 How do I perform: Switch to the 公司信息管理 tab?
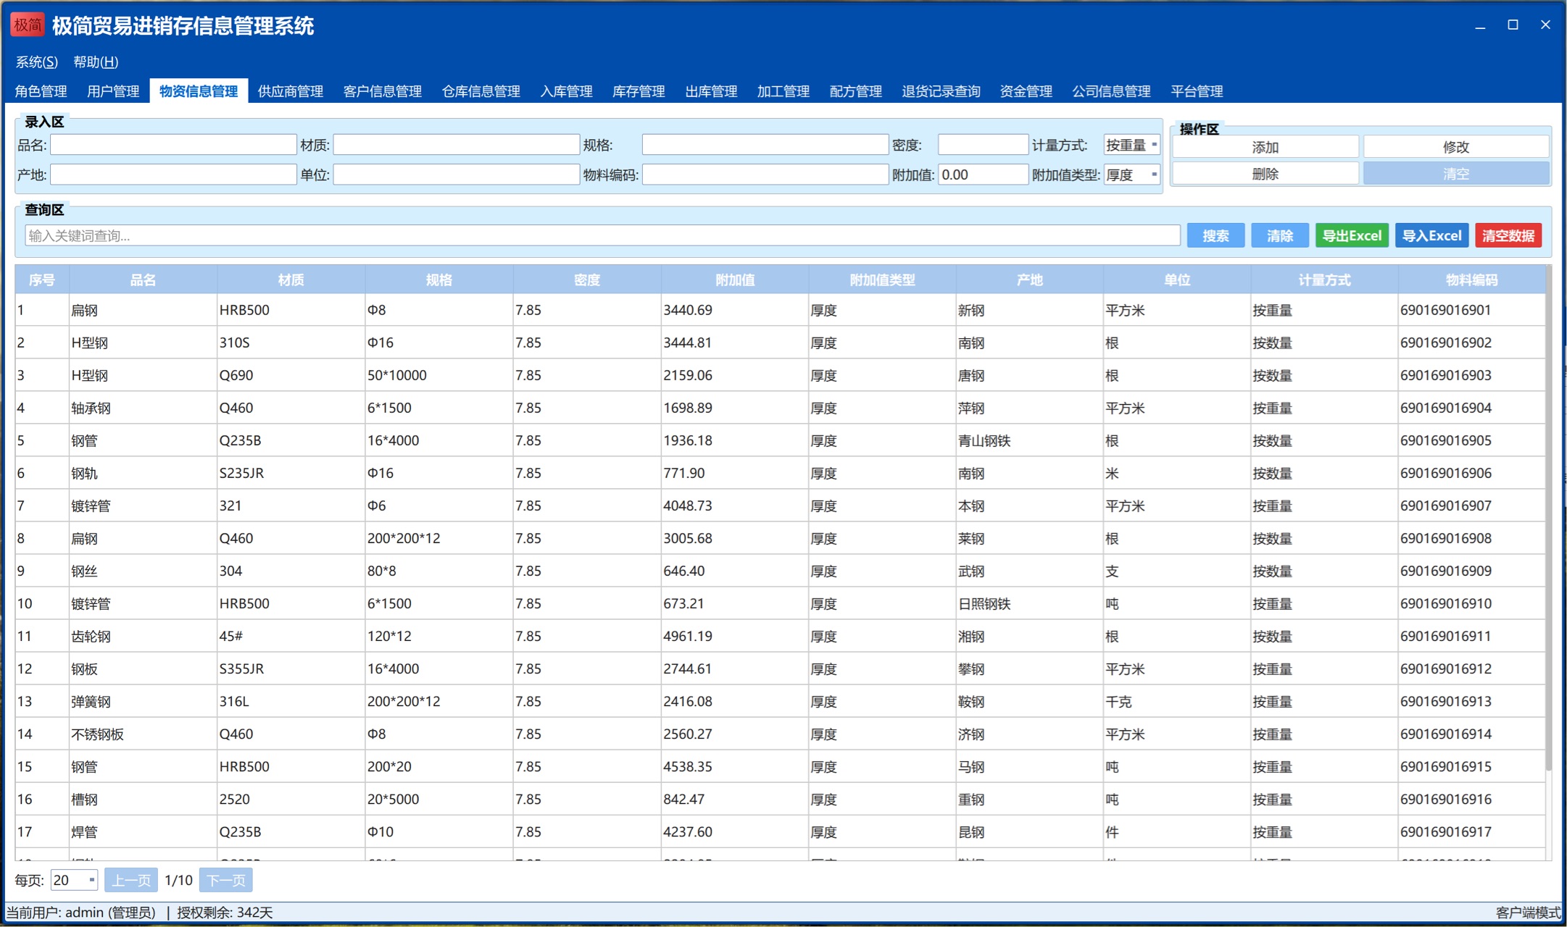(1112, 91)
